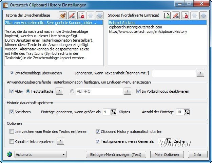Click the ignore-text input field

[174, 73]
